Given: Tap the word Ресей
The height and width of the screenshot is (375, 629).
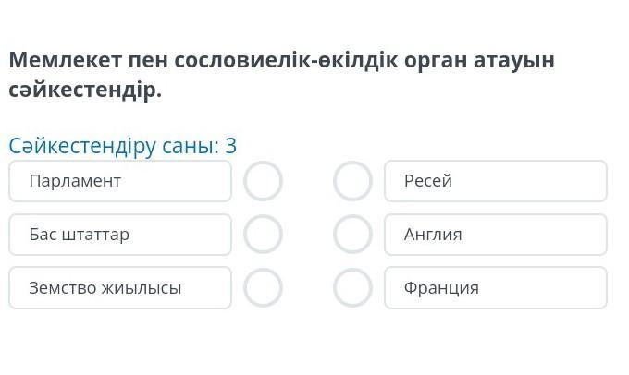Looking at the screenshot, I should 427,181.
